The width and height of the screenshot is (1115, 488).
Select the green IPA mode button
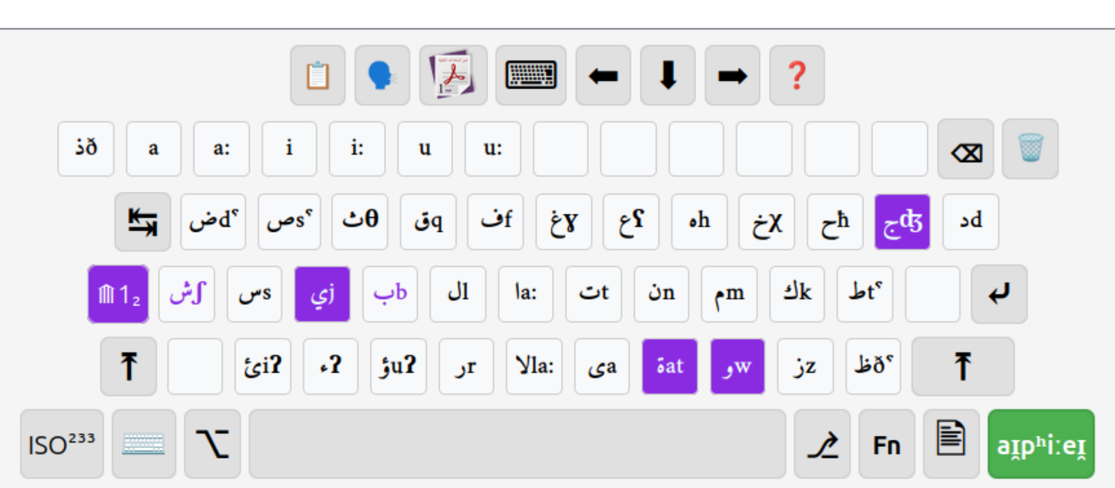(x=1041, y=444)
